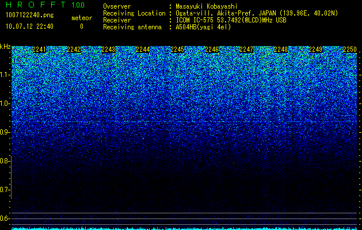Click the HROFFT 1.0.0 title text
The height and width of the screenshot is (230, 362).
(45, 5)
